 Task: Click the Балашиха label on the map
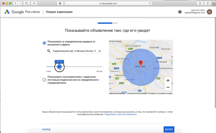tap(161, 62)
